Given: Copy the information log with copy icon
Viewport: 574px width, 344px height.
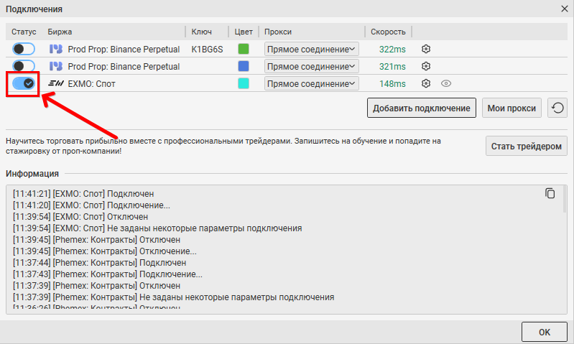Looking at the screenshot, I should [550, 193].
